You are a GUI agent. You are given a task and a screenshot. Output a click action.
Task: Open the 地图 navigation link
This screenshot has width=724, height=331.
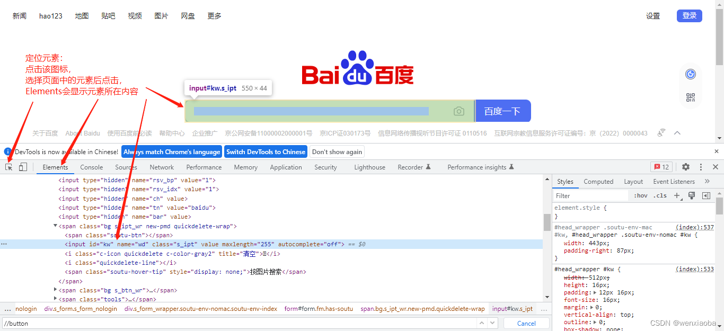[82, 16]
